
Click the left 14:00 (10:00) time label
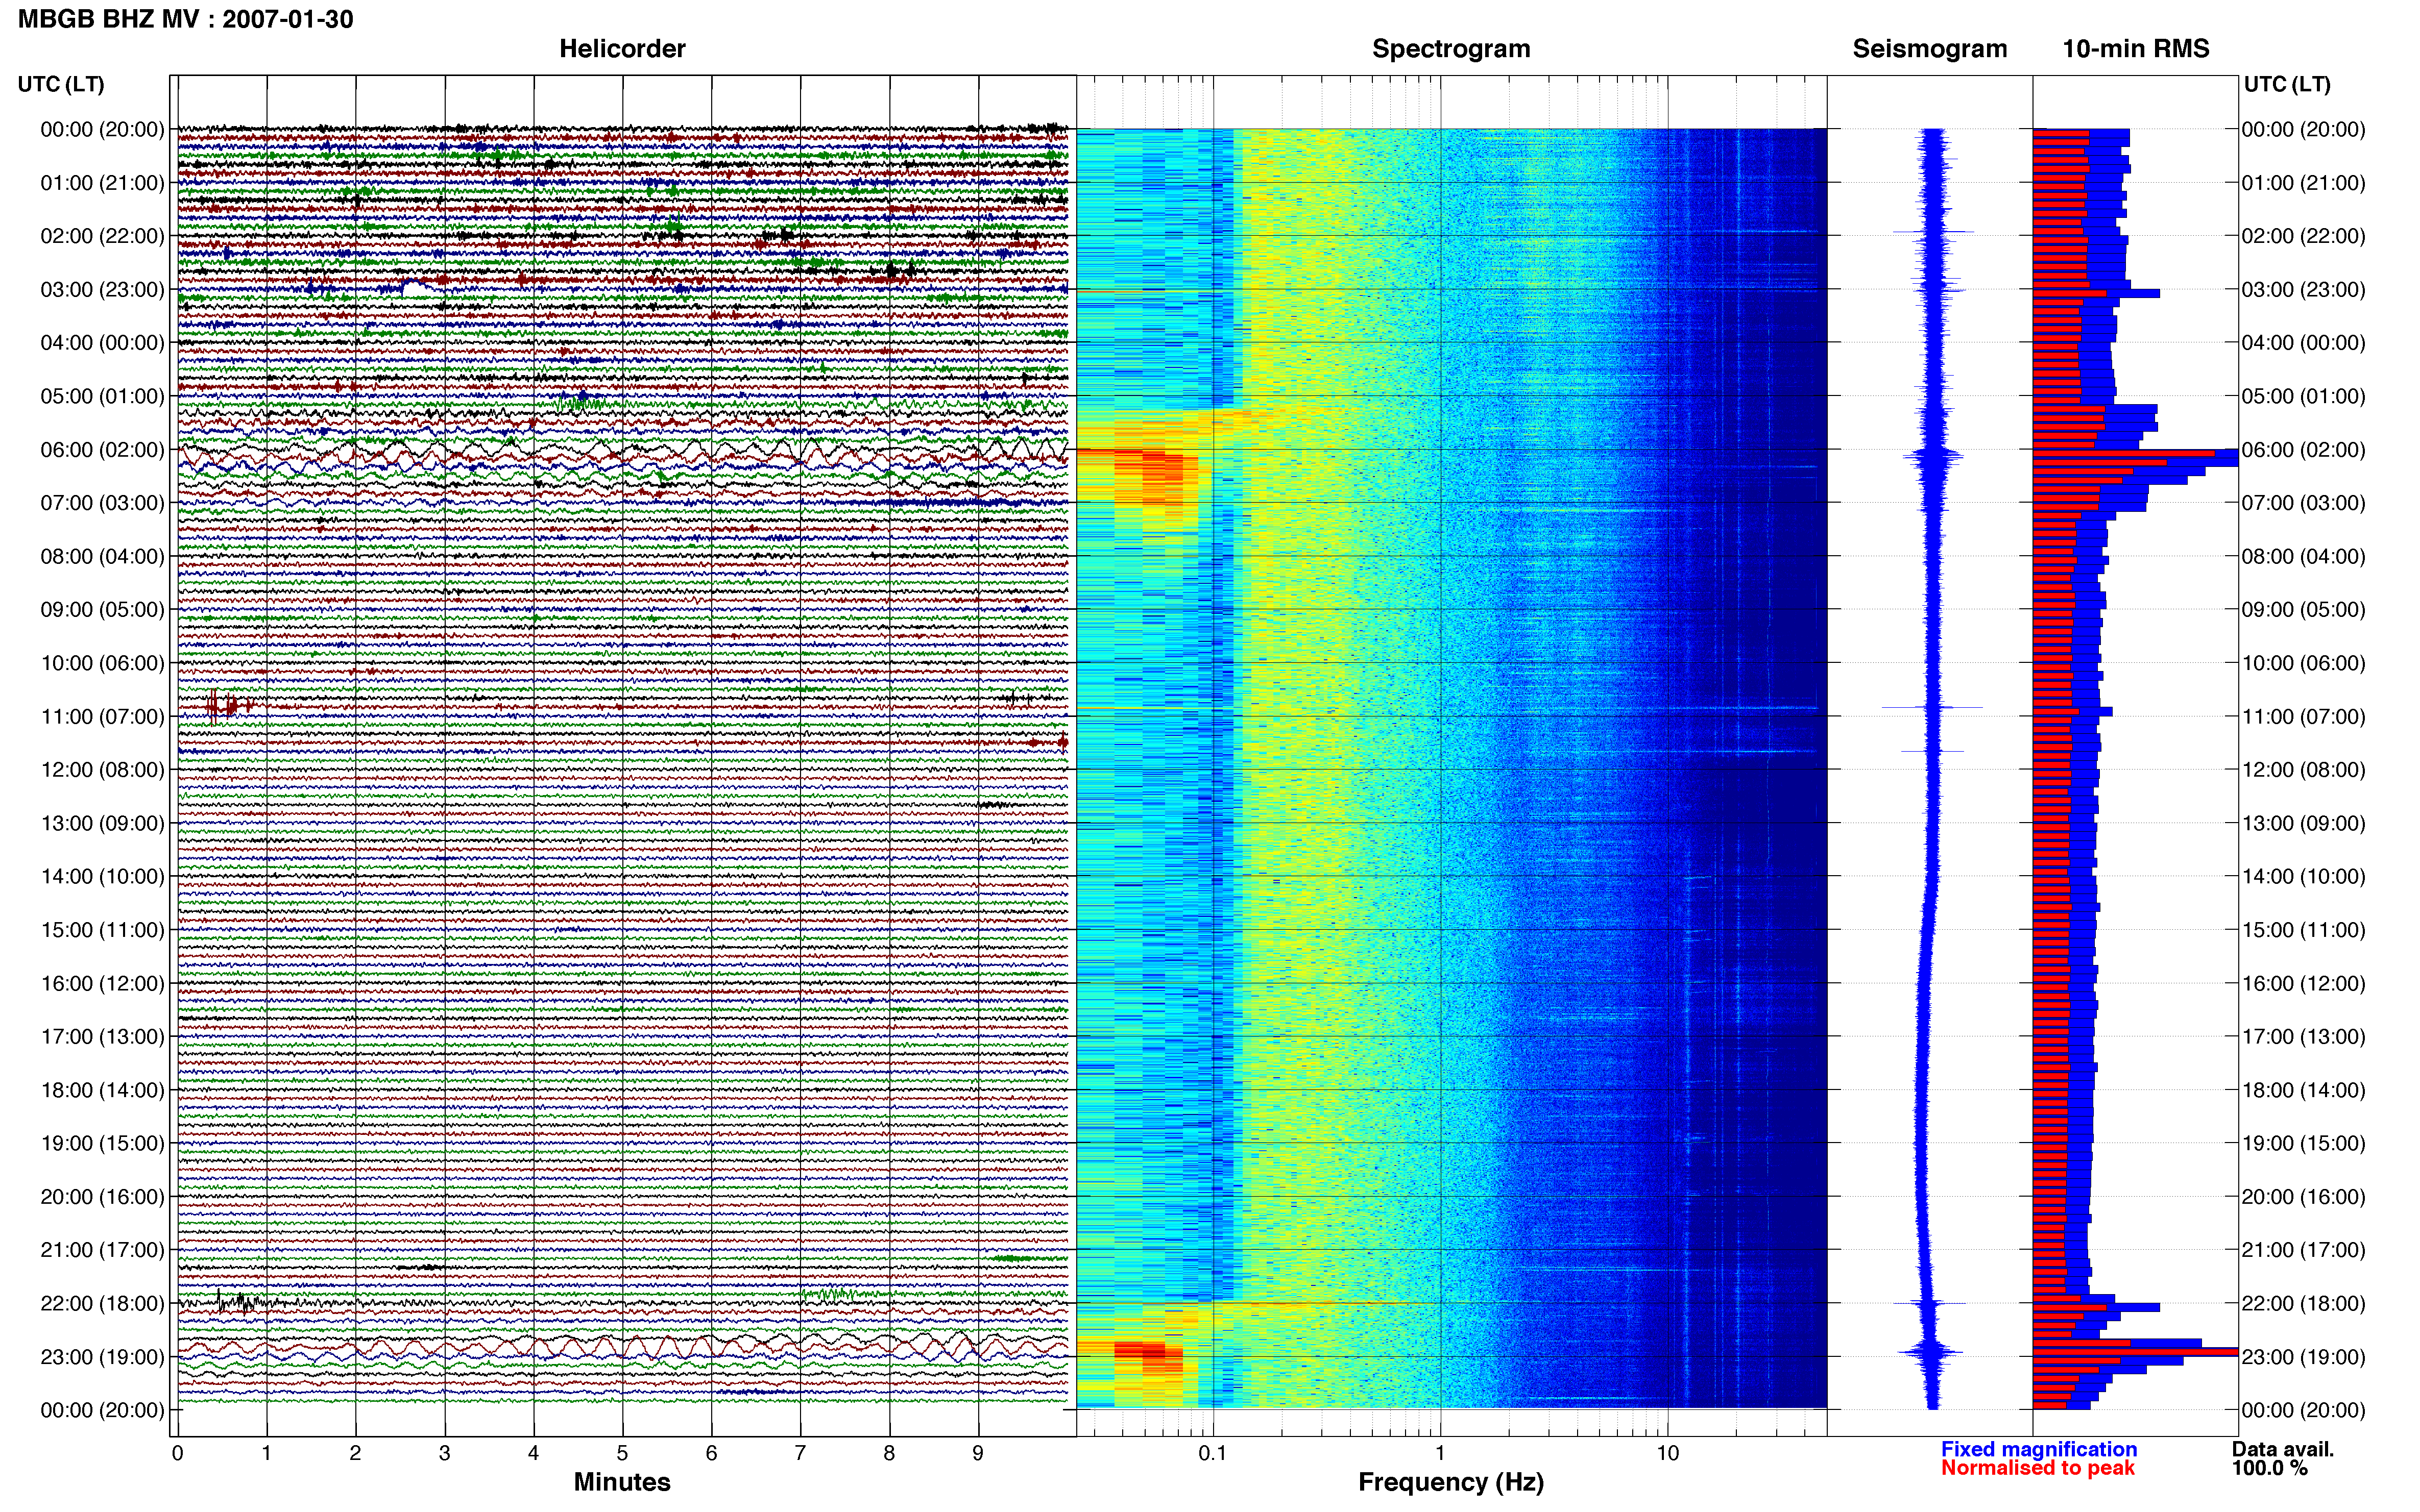[x=102, y=877]
